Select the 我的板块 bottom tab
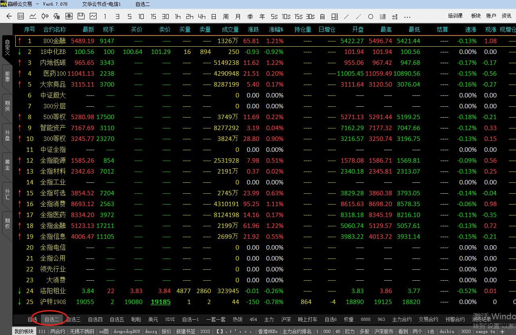The width and height of the screenshot is (516, 335). [x=24, y=331]
